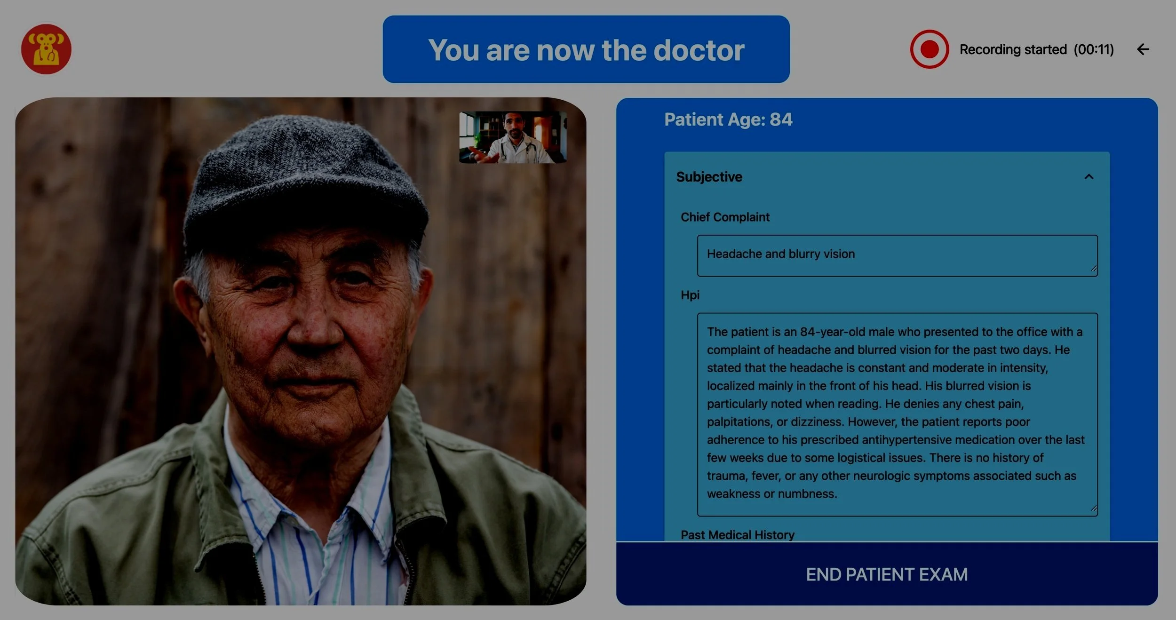Click the Hpi text area resize handle
The image size is (1176, 620).
point(1094,509)
